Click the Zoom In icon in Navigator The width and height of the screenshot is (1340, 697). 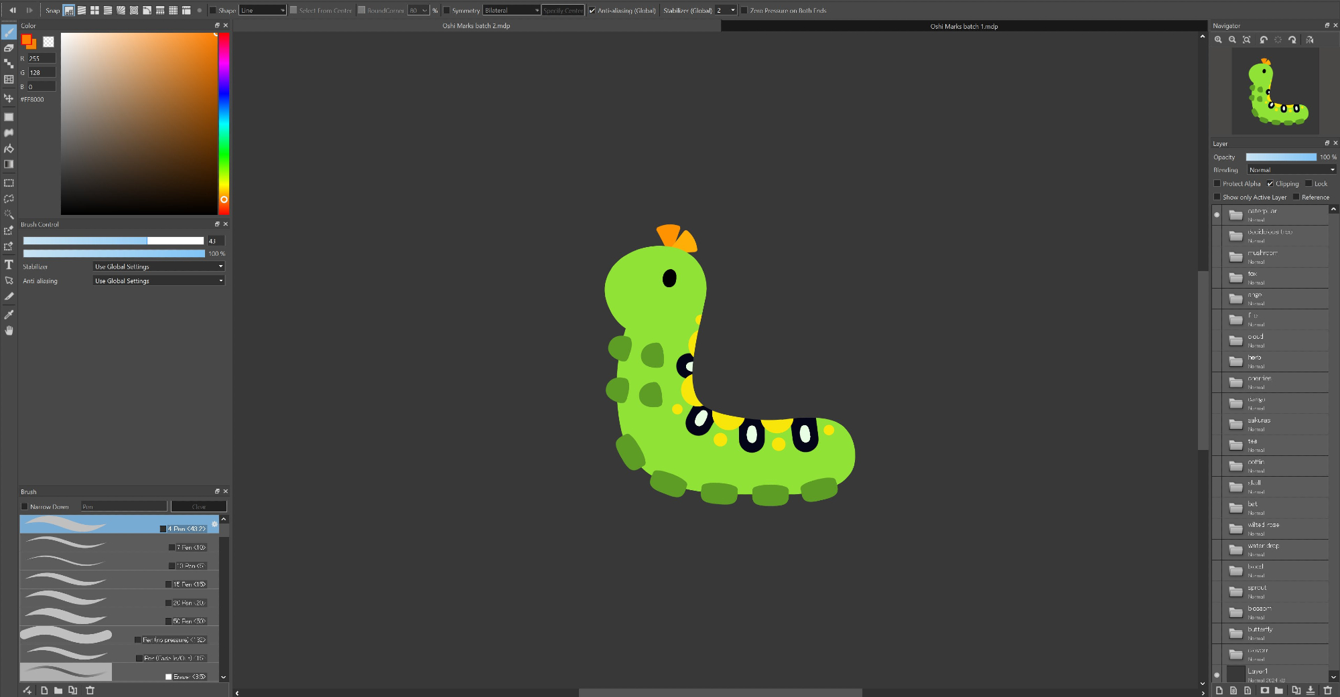tap(1218, 40)
